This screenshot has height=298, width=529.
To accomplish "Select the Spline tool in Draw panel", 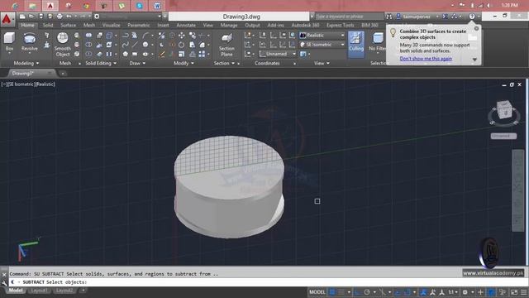I will [125, 45].
